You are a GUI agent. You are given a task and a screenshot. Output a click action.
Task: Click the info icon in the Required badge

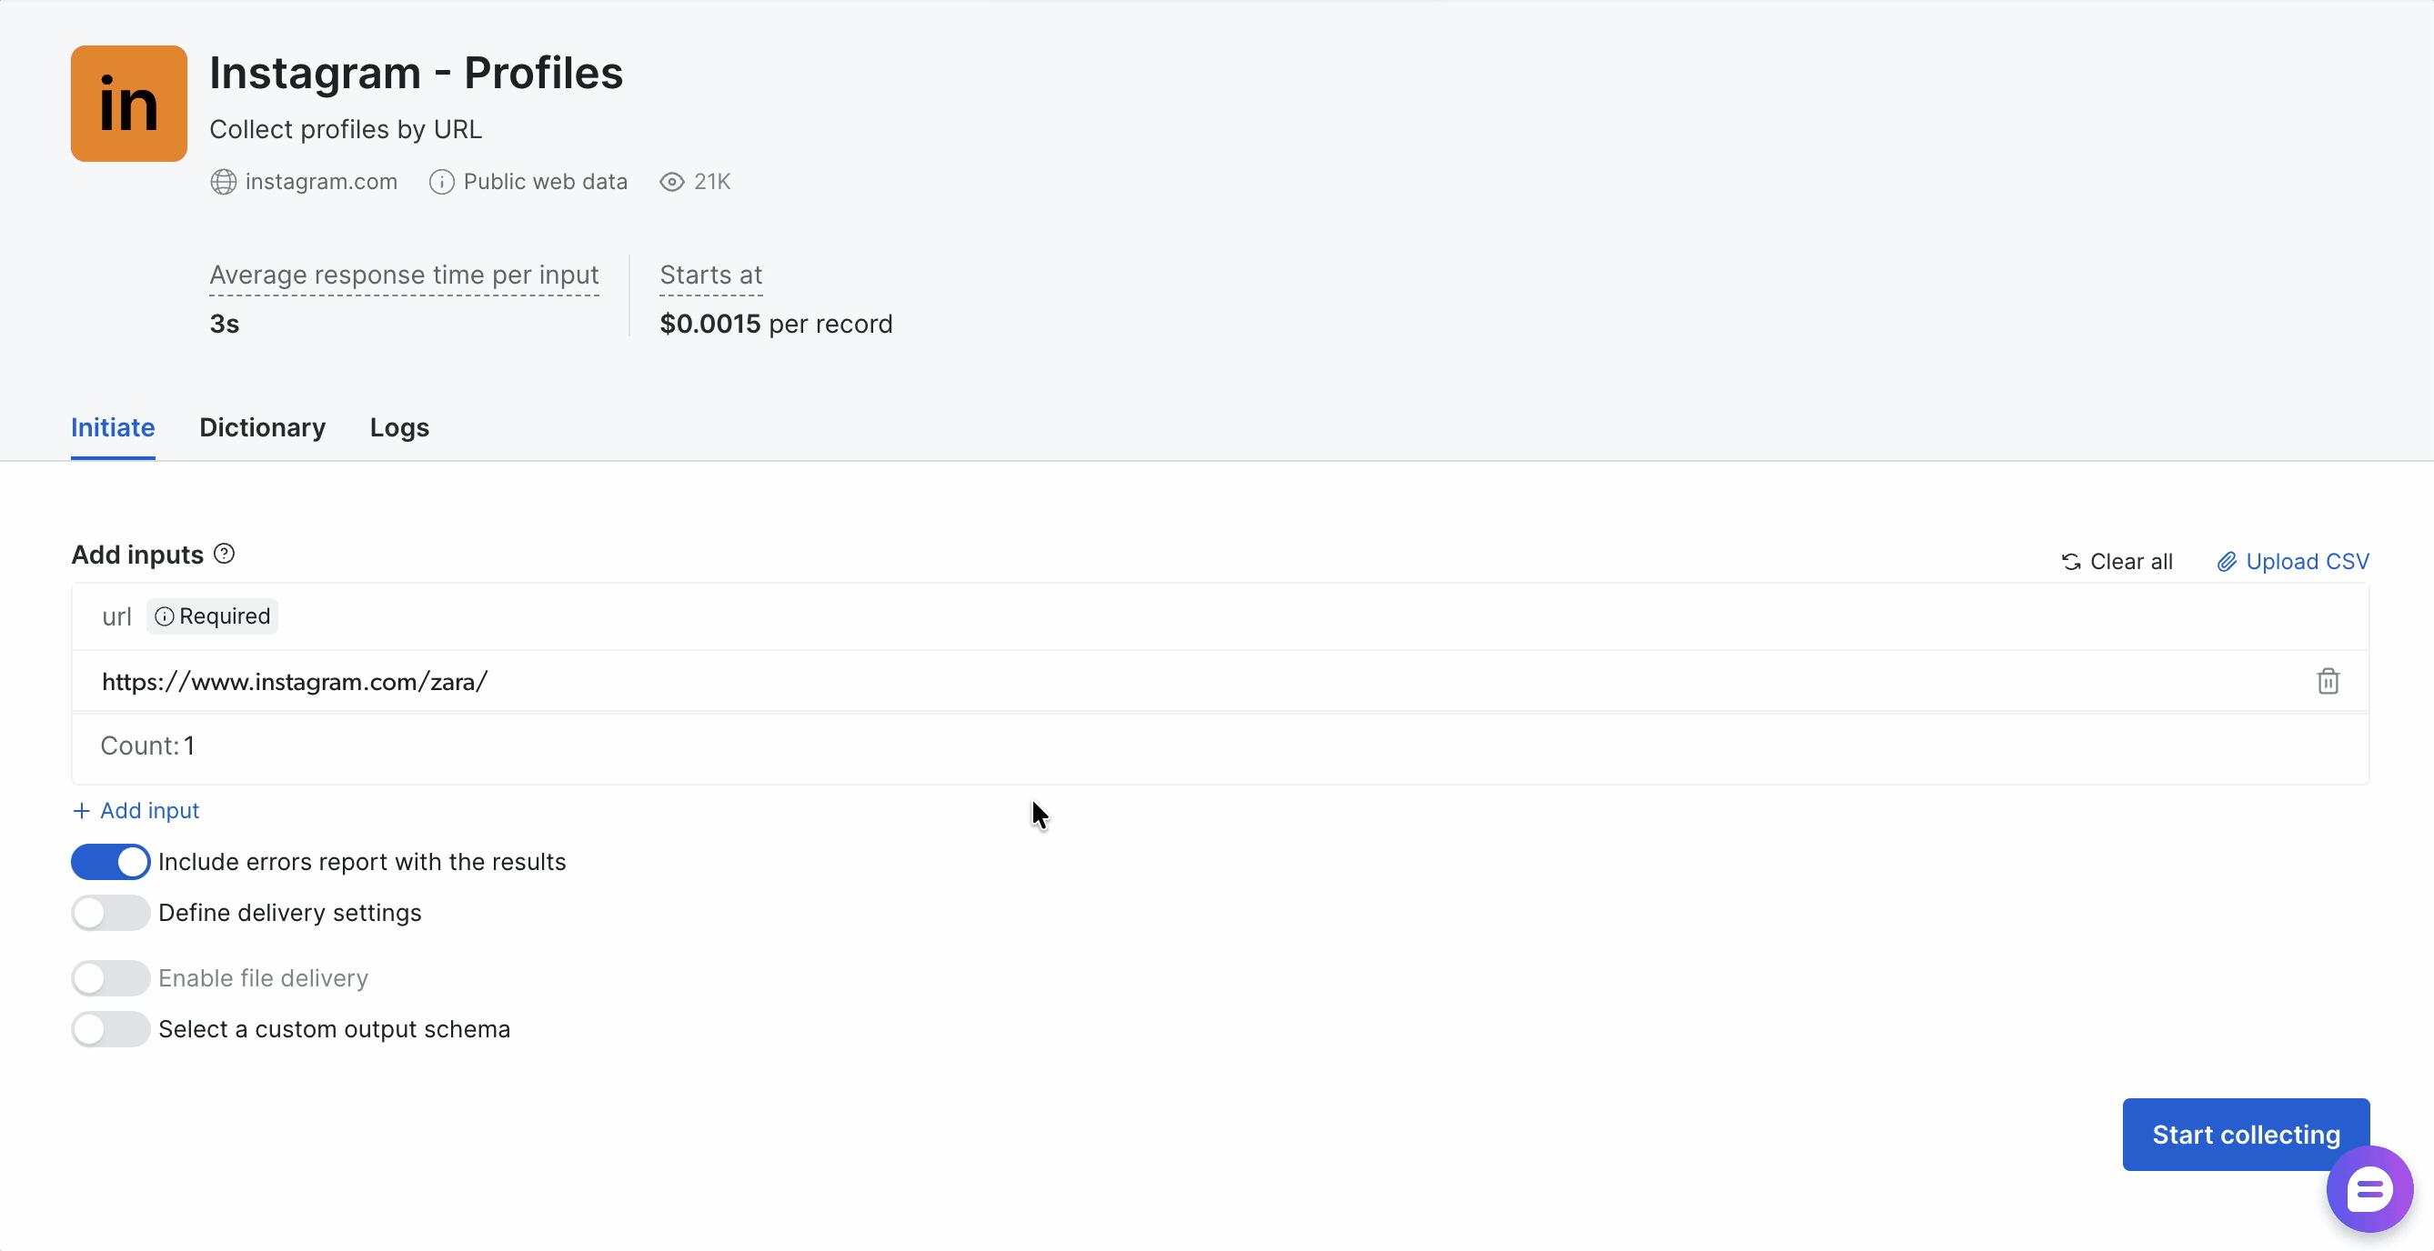pos(165,616)
